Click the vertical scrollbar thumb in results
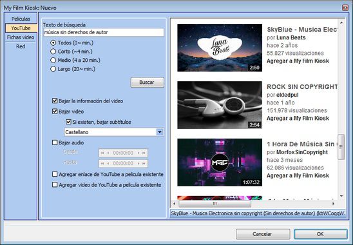353x245 pixels. (x=341, y=147)
